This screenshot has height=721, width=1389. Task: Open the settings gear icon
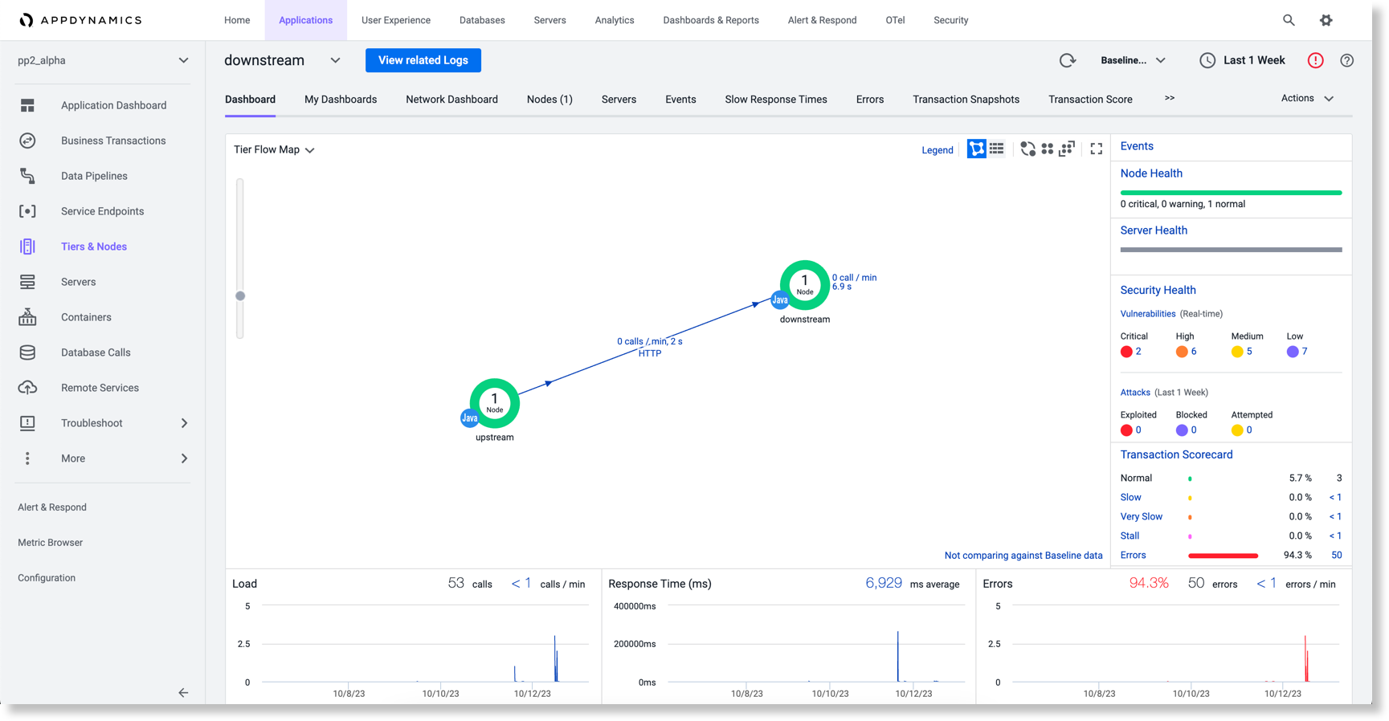(1326, 20)
